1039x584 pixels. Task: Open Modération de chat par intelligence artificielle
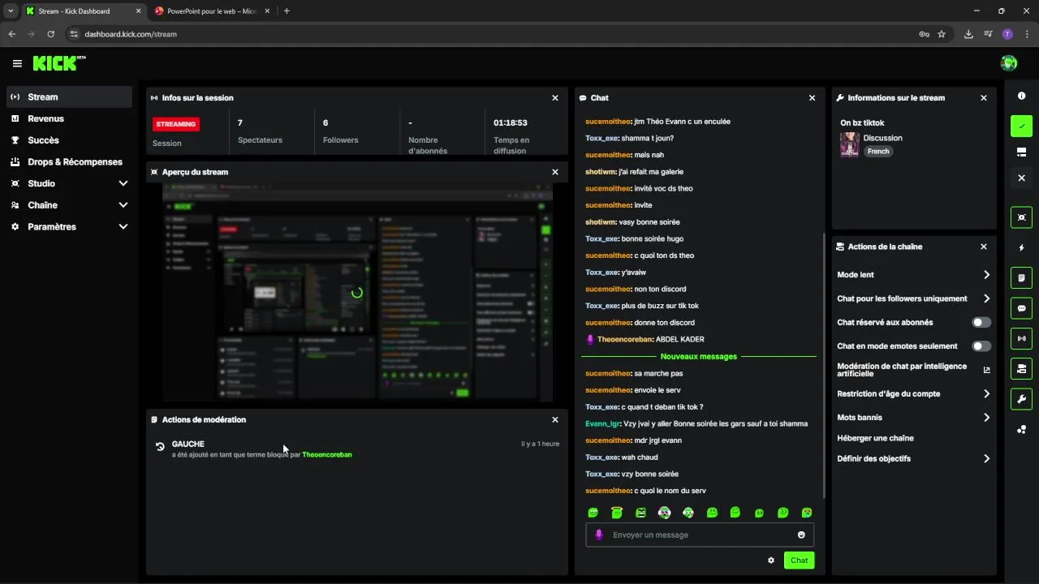click(914, 370)
